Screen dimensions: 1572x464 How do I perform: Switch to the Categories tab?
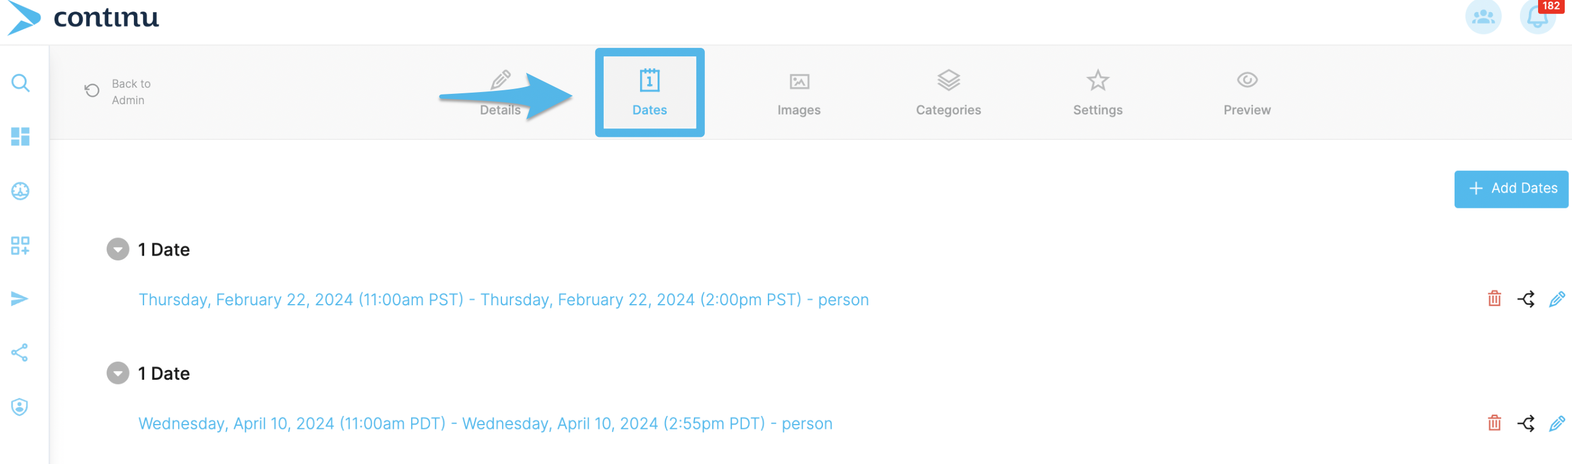click(x=948, y=93)
